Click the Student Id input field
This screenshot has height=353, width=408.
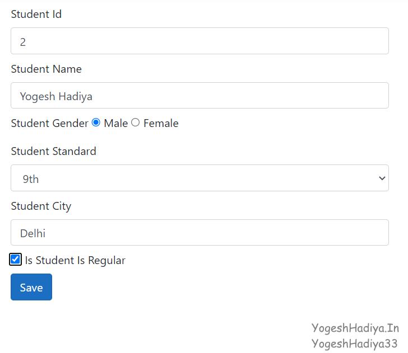click(x=200, y=41)
